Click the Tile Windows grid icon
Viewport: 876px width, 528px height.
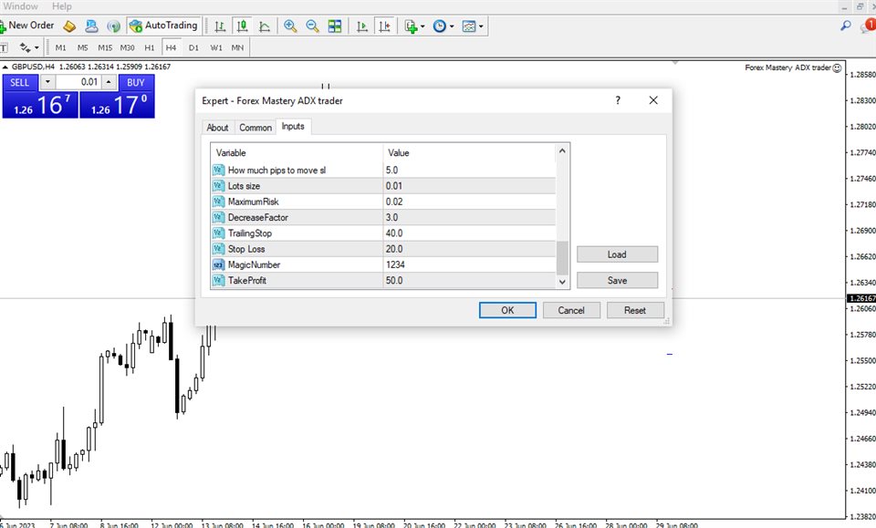(336, 26)
